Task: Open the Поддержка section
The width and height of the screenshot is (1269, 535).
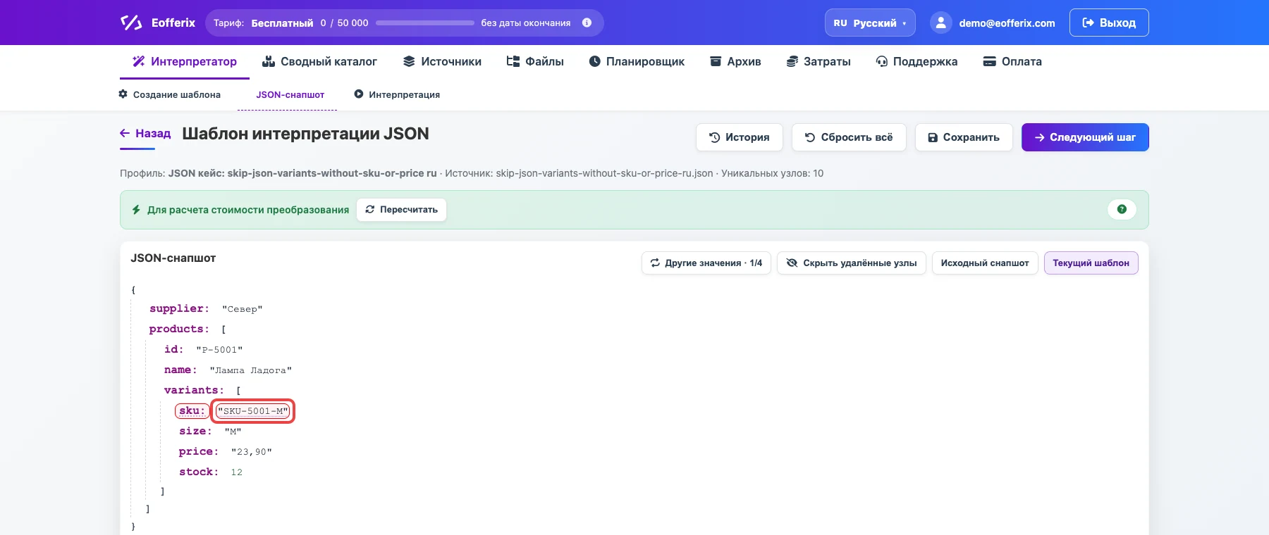Action: pyautogui.click(x=916, y=62)
